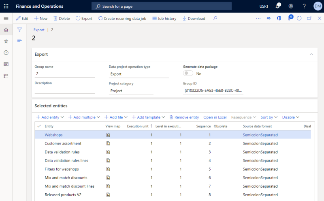The width and height of the screenshot is (324, 201).
Task: Open the help question mark
Action: pyautogui.click(x=304, y=6)
